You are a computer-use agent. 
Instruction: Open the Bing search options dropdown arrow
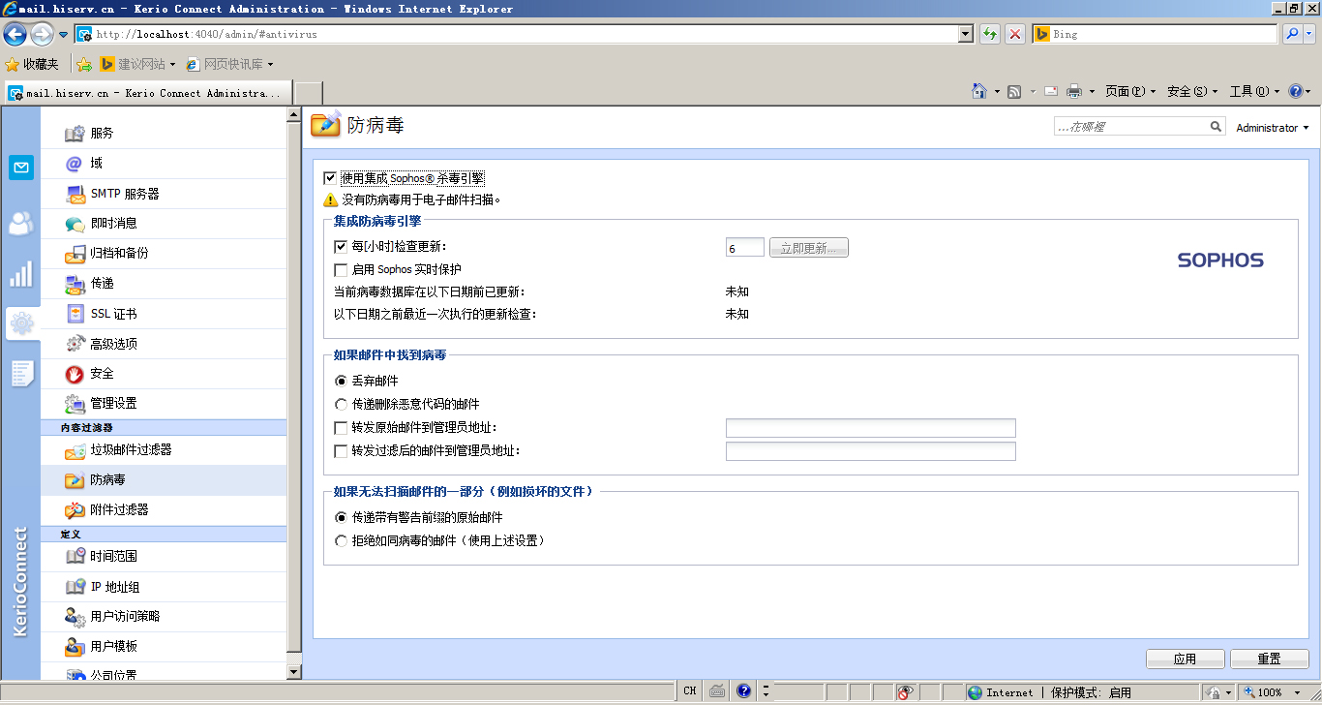1309,34
